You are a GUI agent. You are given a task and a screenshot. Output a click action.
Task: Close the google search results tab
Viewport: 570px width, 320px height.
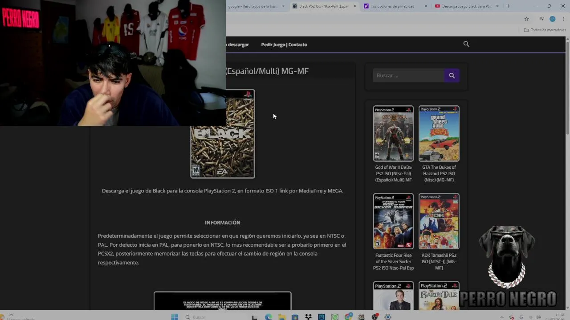pyautogui.click(x=284, y=6)
